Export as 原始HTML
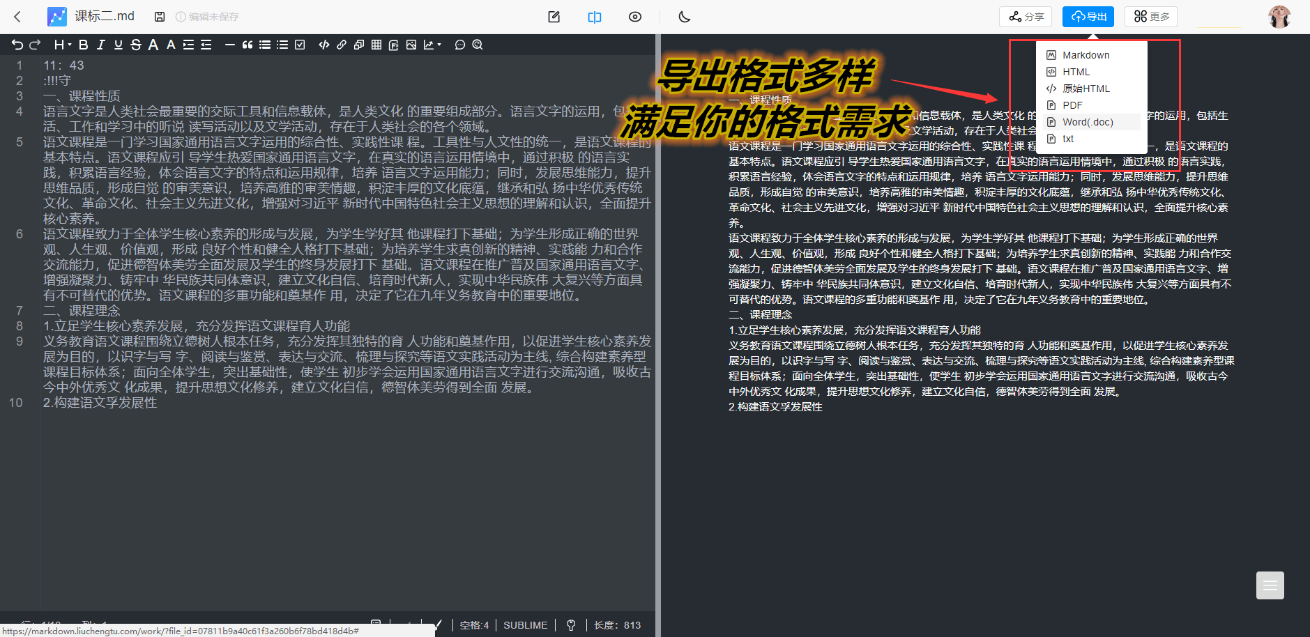The height and width of the screenshot is (637, 1310). pyautogui.click(x=1092, y=89)
